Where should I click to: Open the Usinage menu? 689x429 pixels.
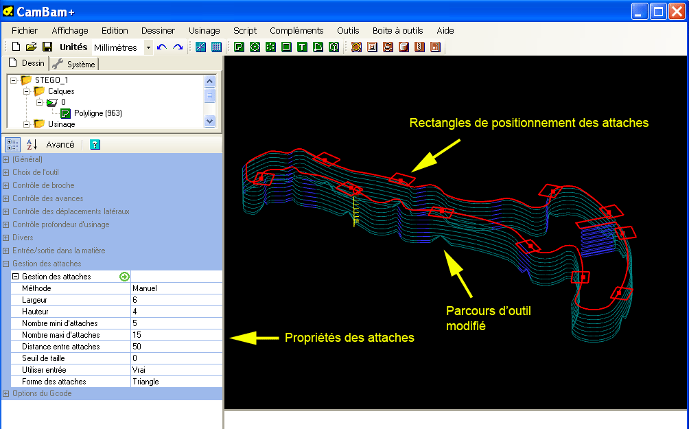pos(204,30)
